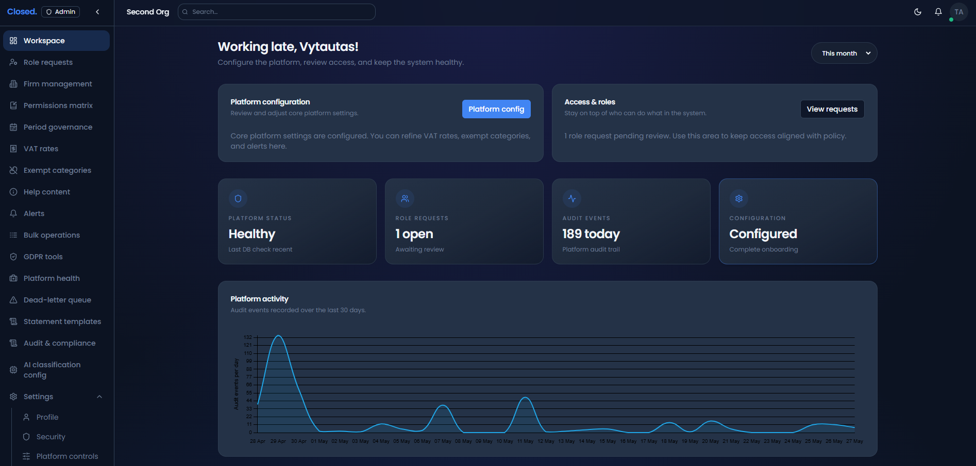Image resolution: width=976 pixels, height=466 pixels.
Task: Click the 27 May axis label
Action: click(x=854, y=441)
